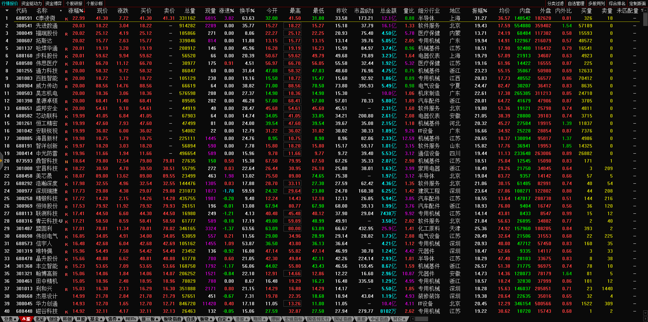Click the N marker icon beside 鼎智科技
Screen dimensions: 648x322
pyautogui.click(x=66, y=162)
